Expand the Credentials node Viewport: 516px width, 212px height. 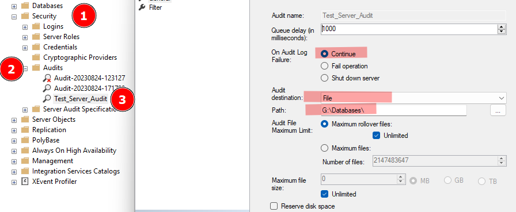(x=25, y=48)
